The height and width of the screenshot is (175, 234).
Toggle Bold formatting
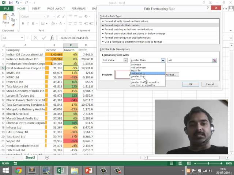tap(23, 23)
